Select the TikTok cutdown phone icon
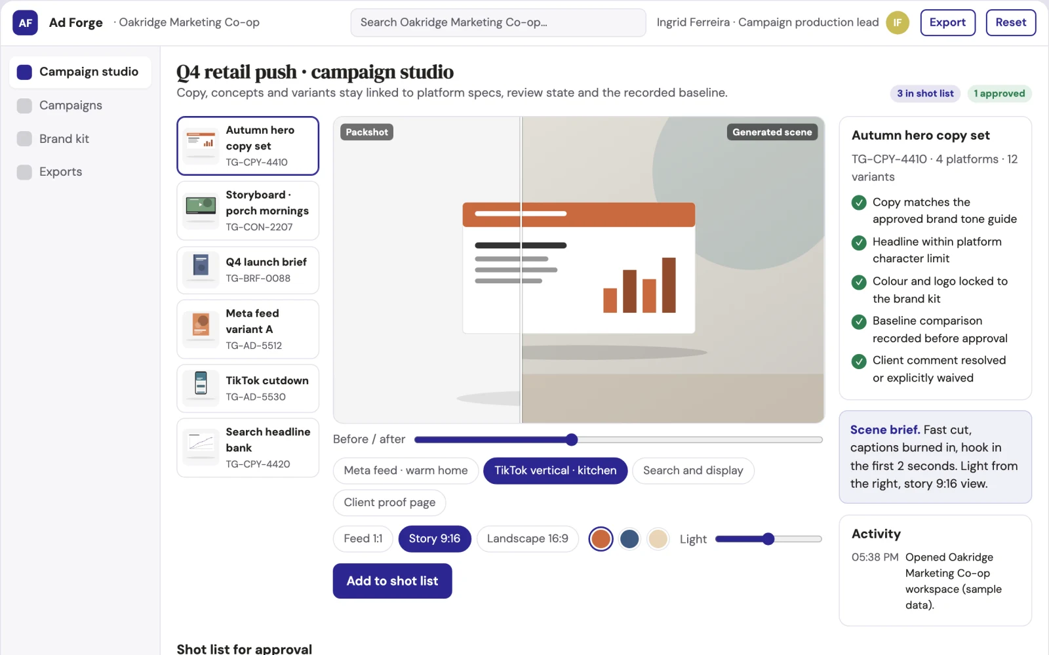The image size is (1049, 655). click(x=201, y=388)
